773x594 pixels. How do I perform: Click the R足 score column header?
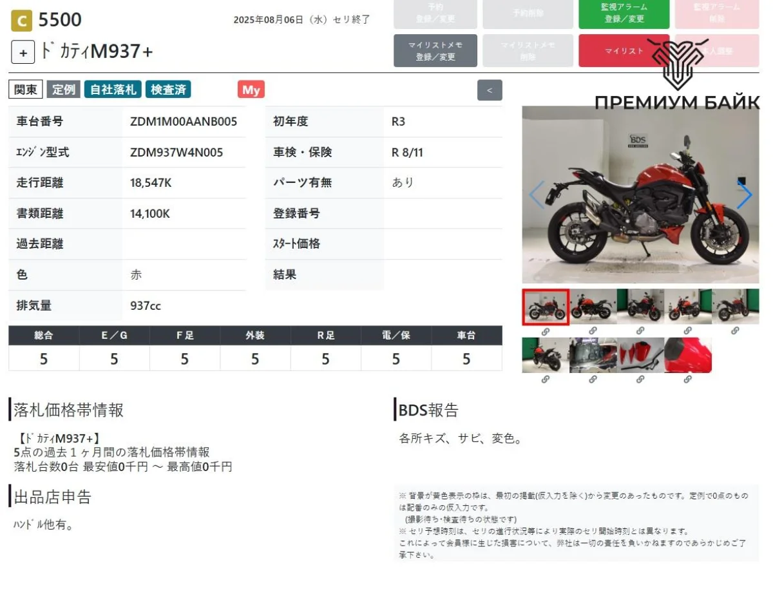[325, 336]
